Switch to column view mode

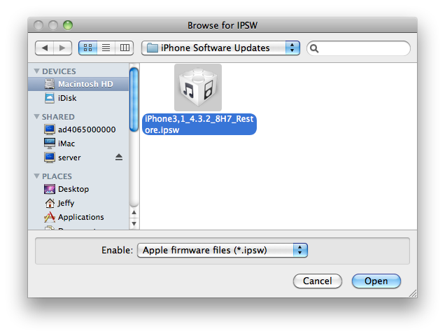click(125, 48)
